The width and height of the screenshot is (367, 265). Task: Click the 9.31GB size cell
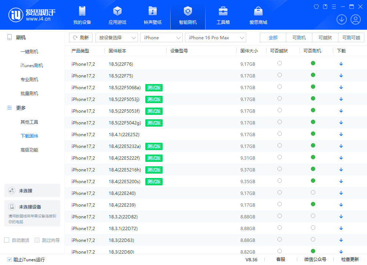pos(248,158)
